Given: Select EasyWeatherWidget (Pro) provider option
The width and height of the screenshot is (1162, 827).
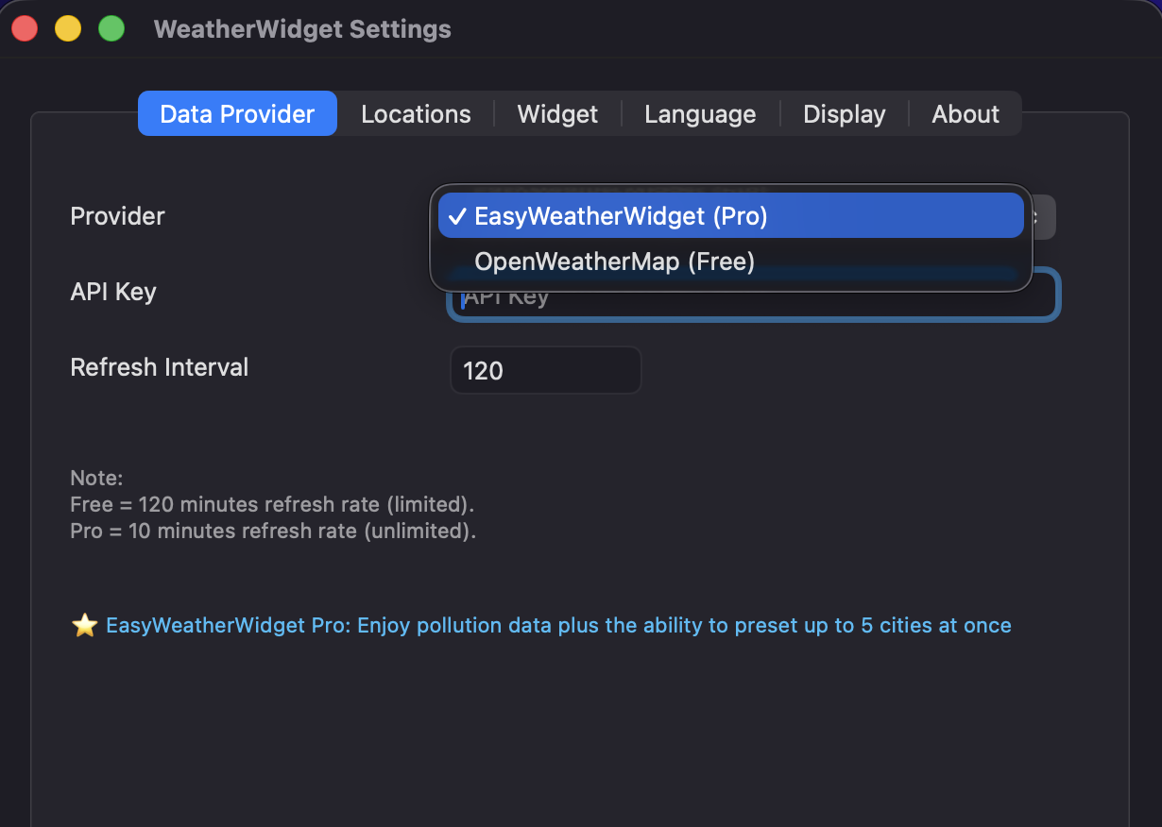Looking at the screenshot, I should 731,216.
